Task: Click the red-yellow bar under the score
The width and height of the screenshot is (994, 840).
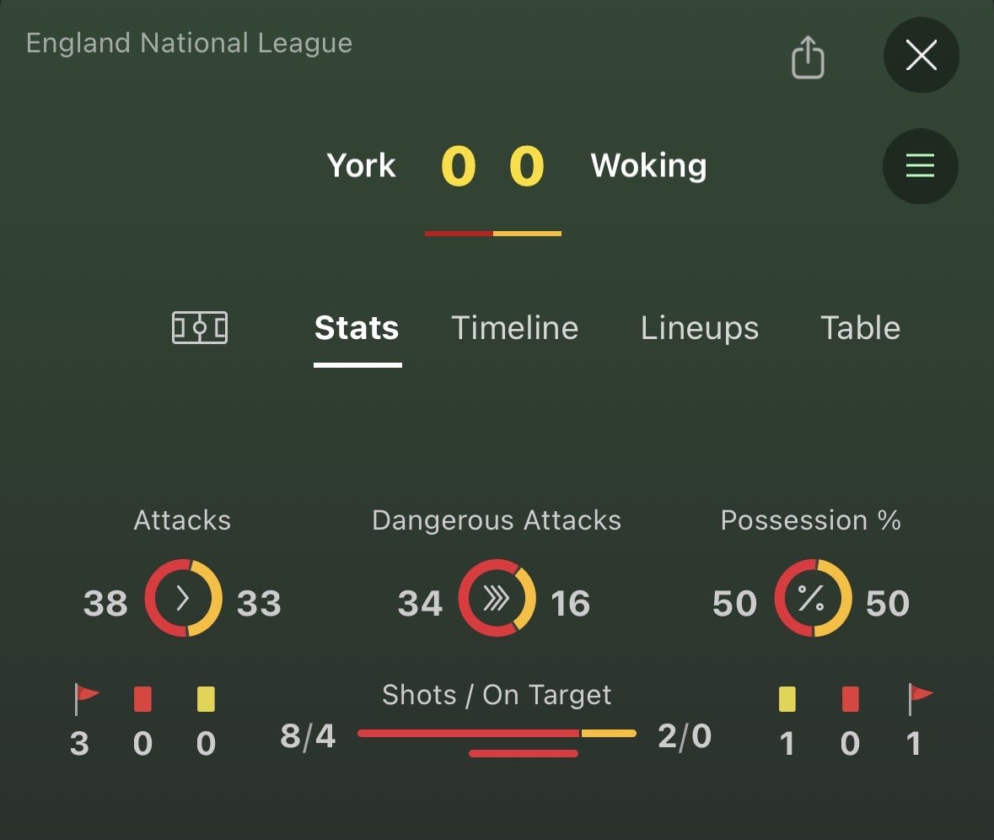Action: coord(493,233)
